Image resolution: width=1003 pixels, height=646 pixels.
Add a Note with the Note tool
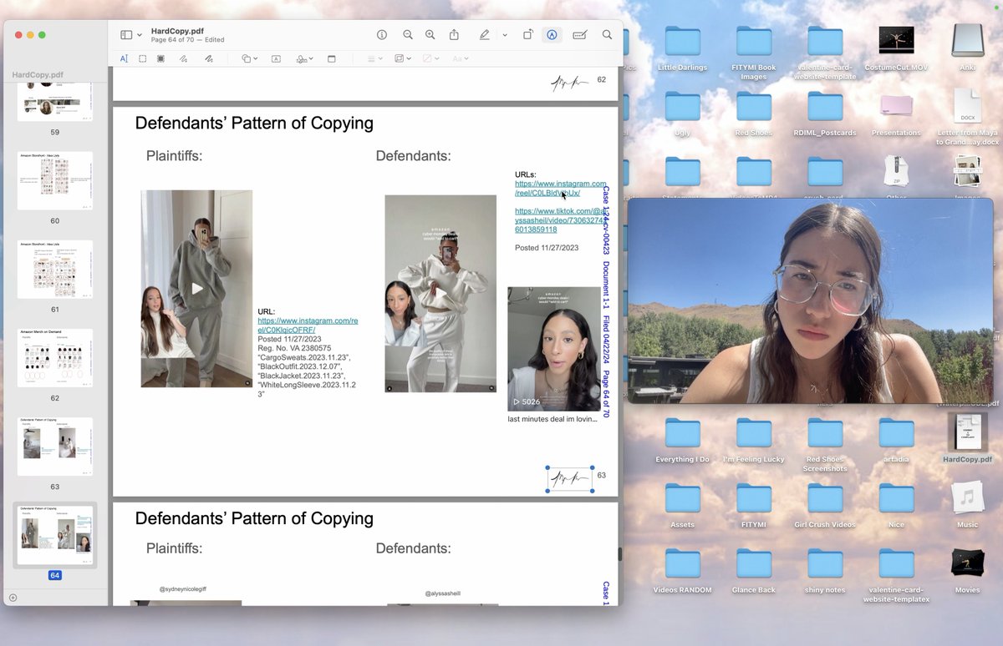pyautogui.click(x=331, y=58)
